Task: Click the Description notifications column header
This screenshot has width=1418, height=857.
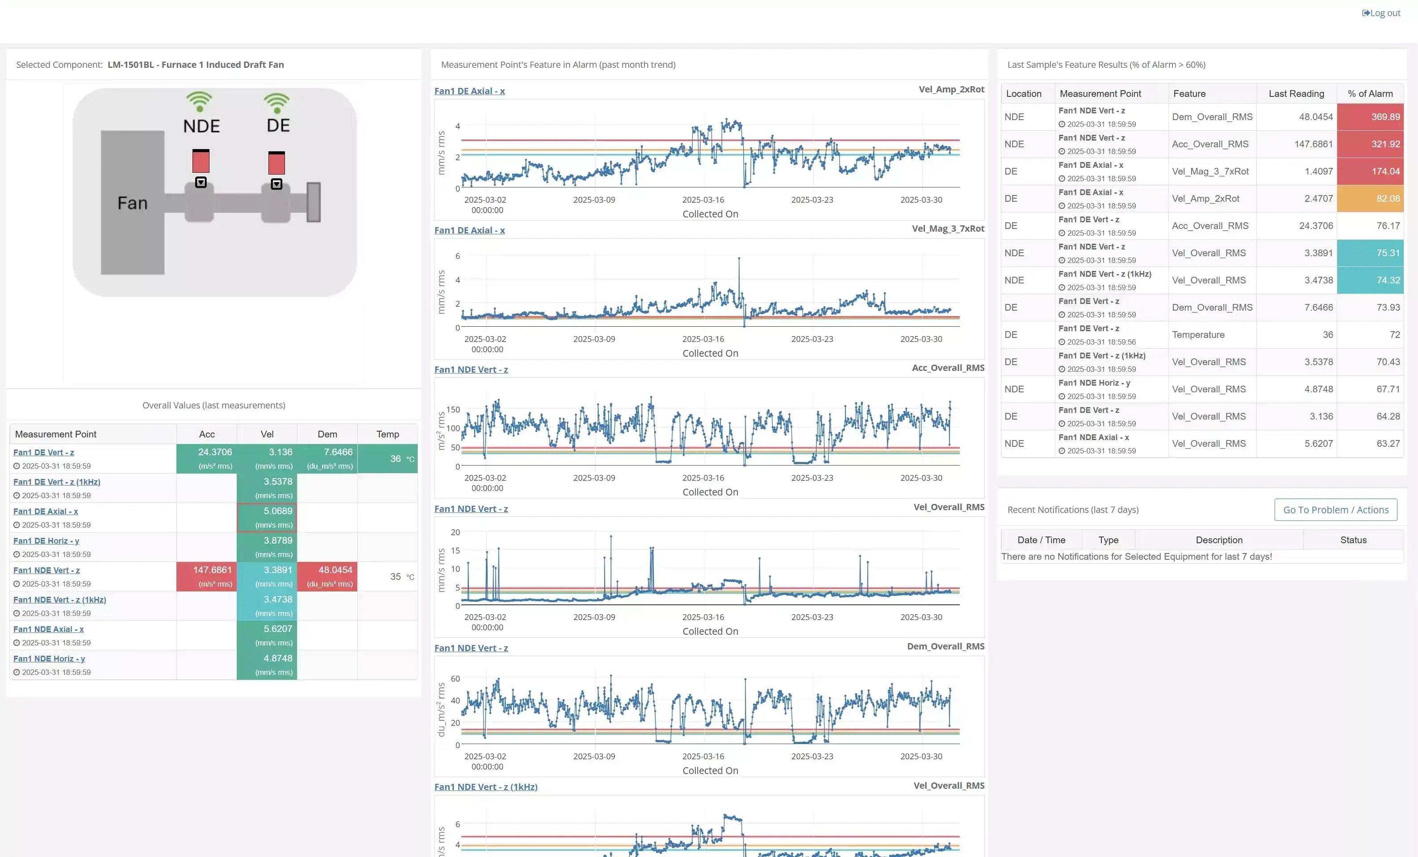Action: (1219, 540)
